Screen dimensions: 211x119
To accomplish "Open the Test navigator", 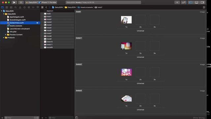I will tap(24, 7).
